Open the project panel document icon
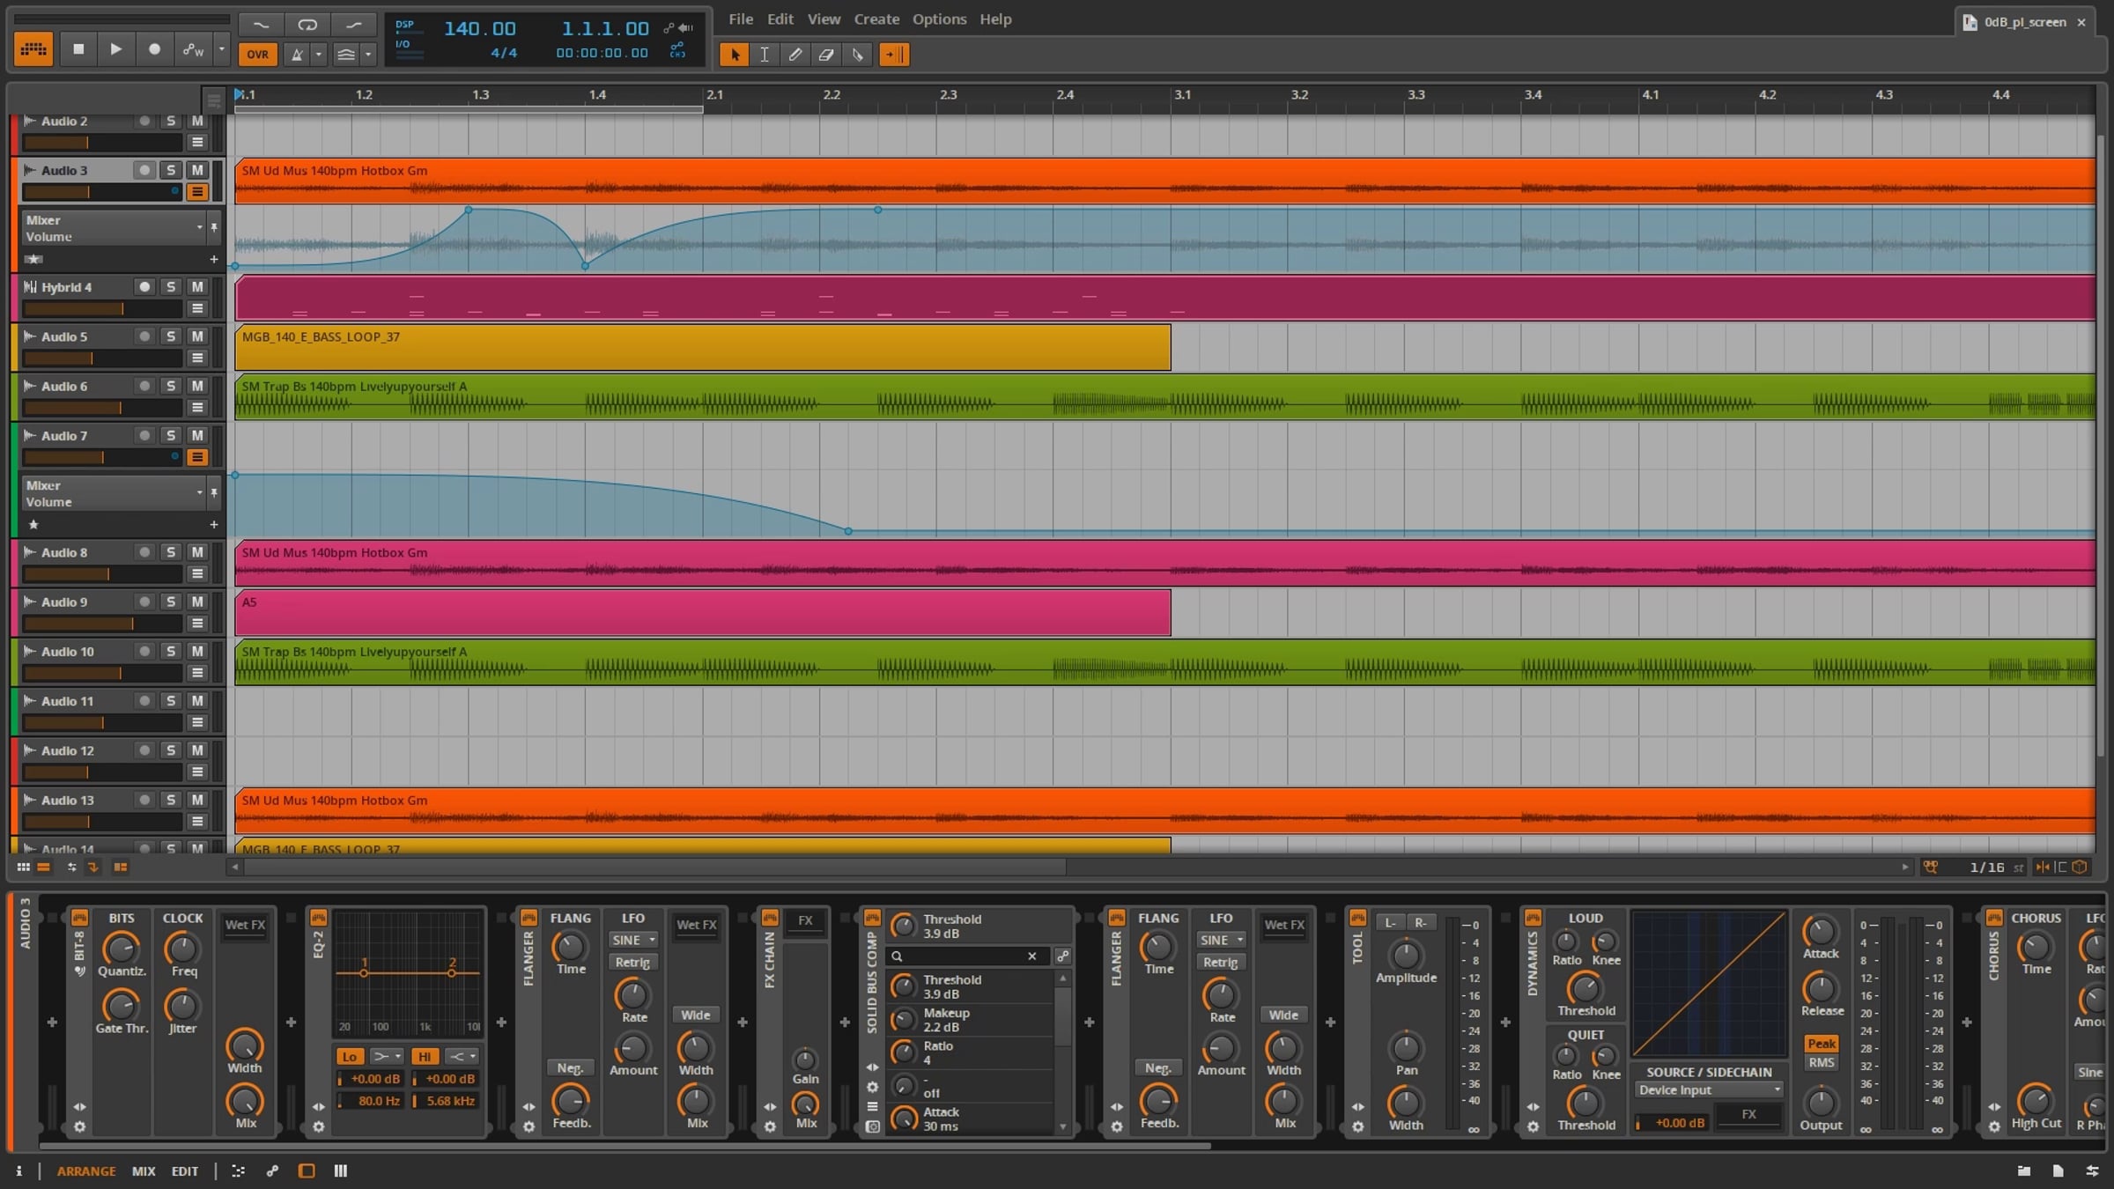The image size is (2114, 1189). [x=2058, y=1171]
